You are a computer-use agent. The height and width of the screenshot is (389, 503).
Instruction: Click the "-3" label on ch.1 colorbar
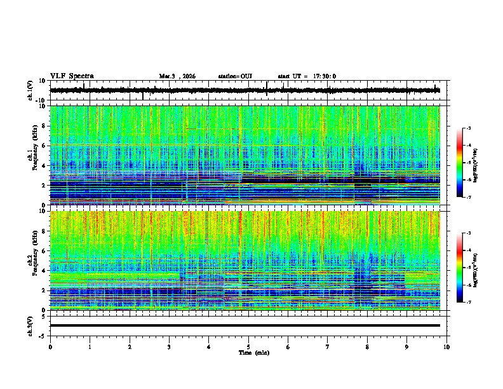[468, 128]
